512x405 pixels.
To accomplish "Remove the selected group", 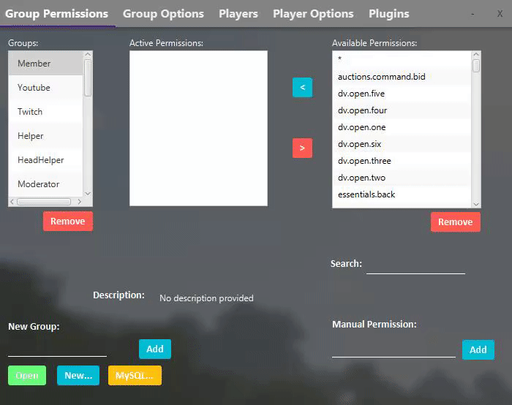I will (x=68, y=222).
